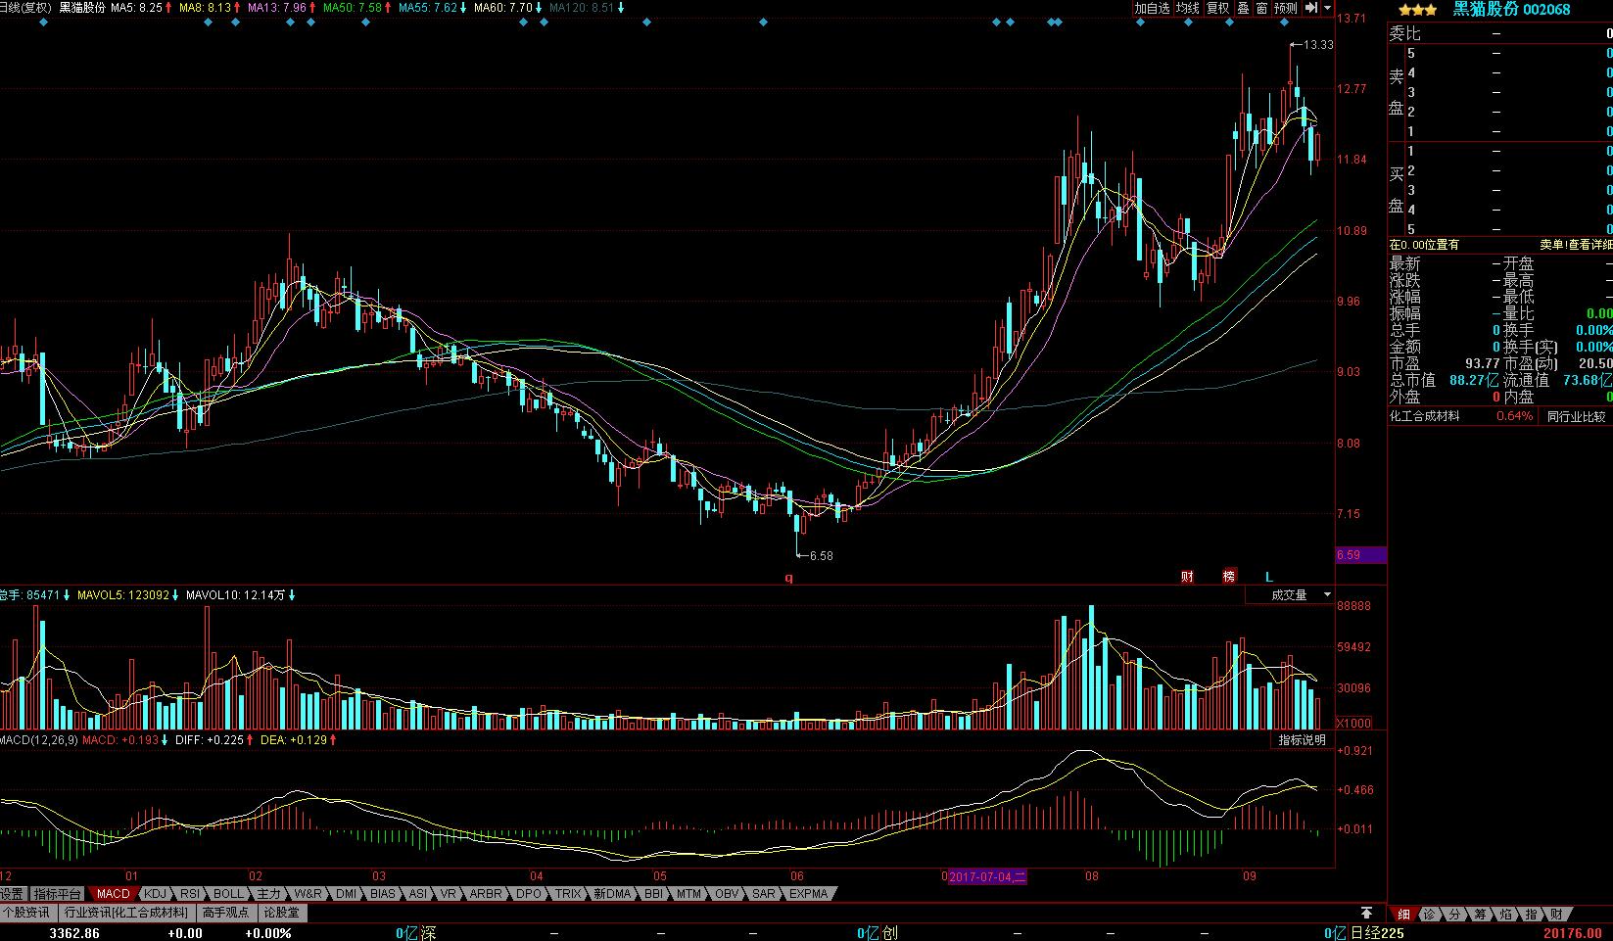Open the 分 tick panel tab
This screenshot has width=1613, height=941.
pyautogui.click(x=1454, y=915)
